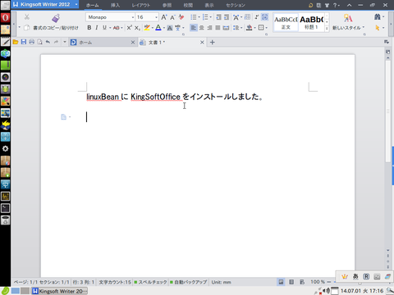Click the numbered list icon
The width and height of the screenshot is (394, 295).
click(205, 17)
